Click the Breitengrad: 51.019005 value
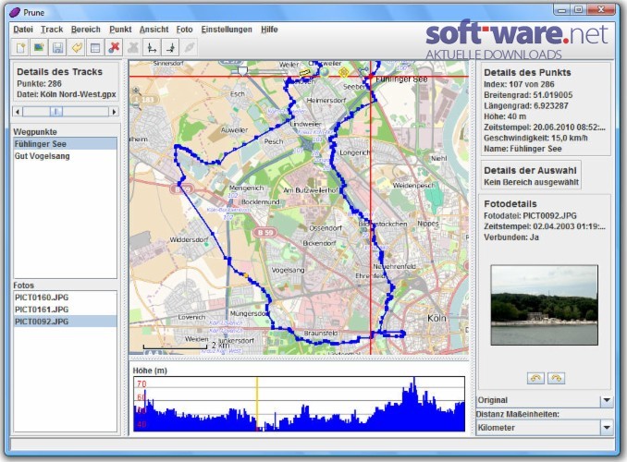Screen dimensions: 627x462 tap(528, 95)
